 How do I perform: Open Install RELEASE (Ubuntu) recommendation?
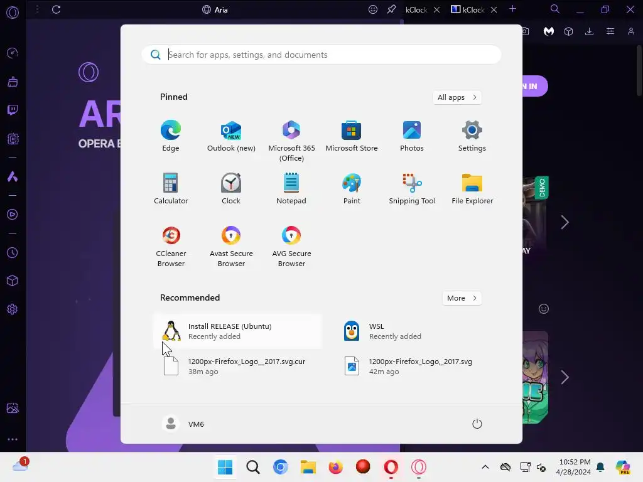coord(238,331)
